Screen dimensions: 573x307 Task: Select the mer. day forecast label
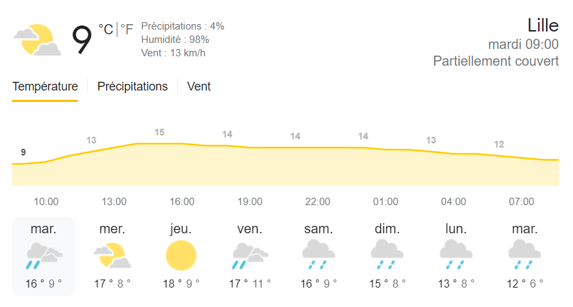pyautogui.click(x=112, y=229)
